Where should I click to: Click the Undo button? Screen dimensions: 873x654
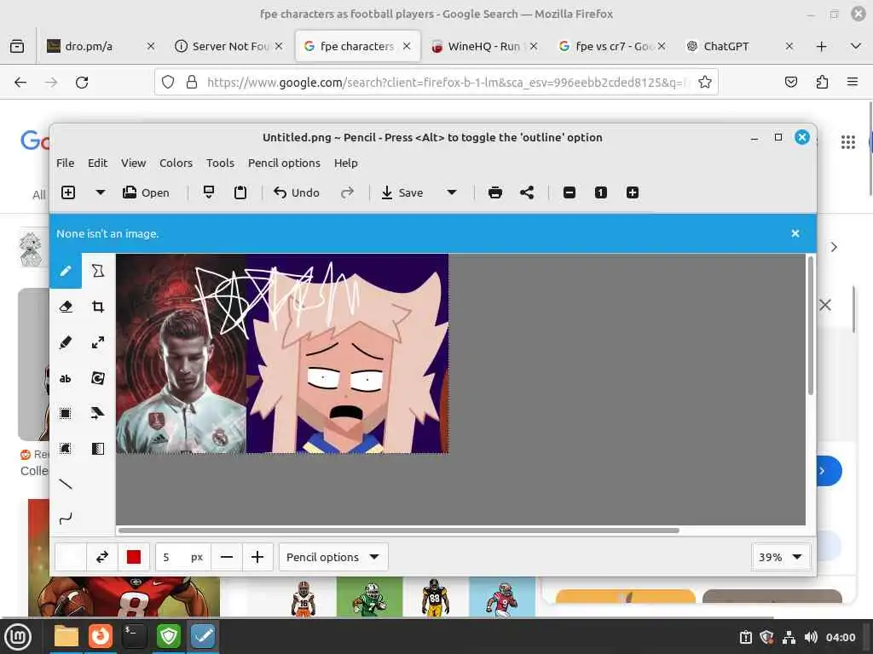coord(297,192)
